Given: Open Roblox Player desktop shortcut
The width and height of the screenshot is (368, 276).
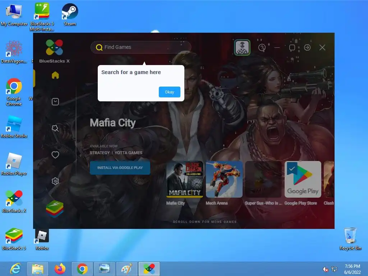Looking at the screenshot, I should click(14, 164).
